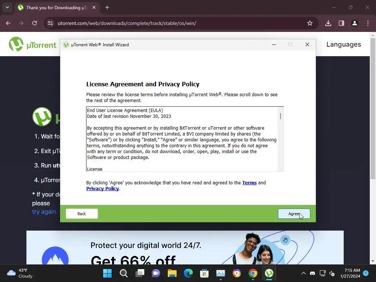The width and height of the screenshot is (376, 282).
Task: Click the NordVPN mountain logo in ad
Action: point(55,256)
